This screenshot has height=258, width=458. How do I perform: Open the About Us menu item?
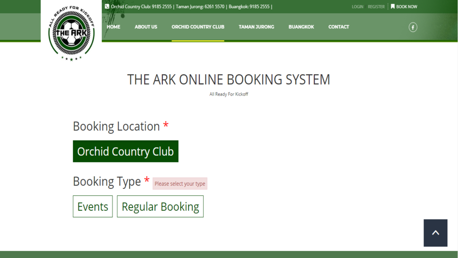(146, 27)
